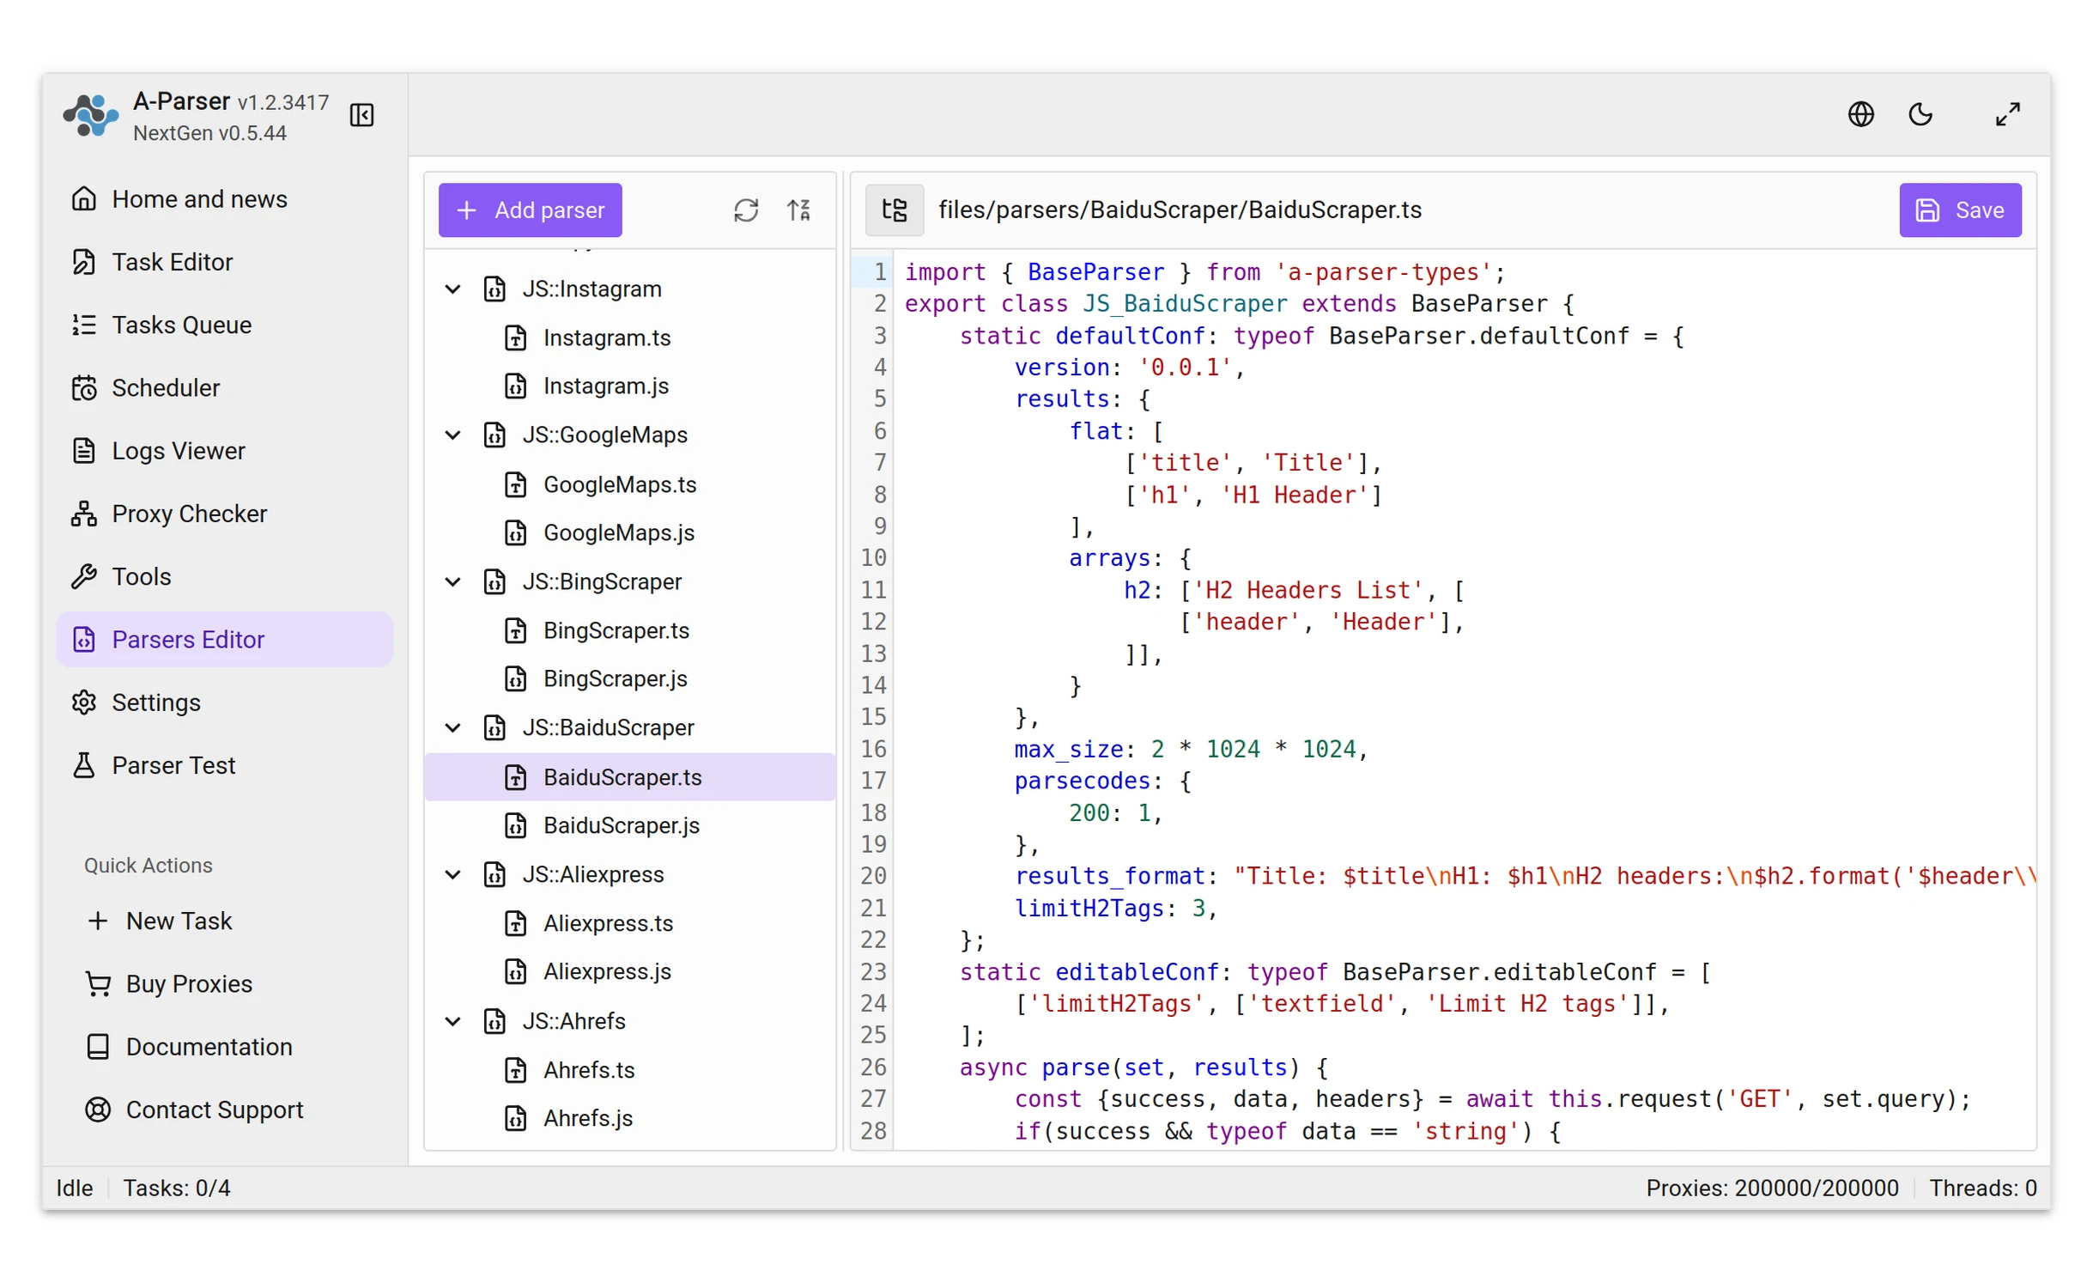2093x1283 pixels.
Task: Open Contact Support link
Action: click(x=195, y=1109)
